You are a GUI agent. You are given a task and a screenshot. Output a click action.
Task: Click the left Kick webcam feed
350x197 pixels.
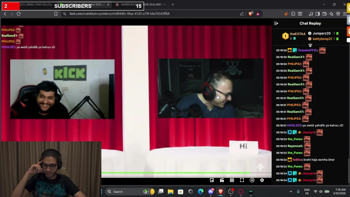point(62,89)
